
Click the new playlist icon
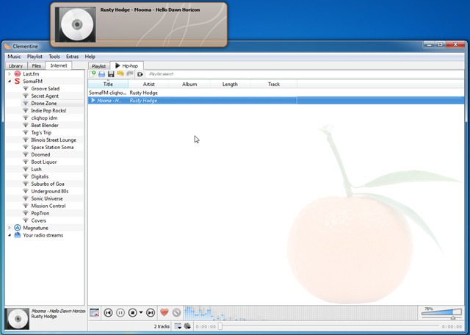click(93, 73)
